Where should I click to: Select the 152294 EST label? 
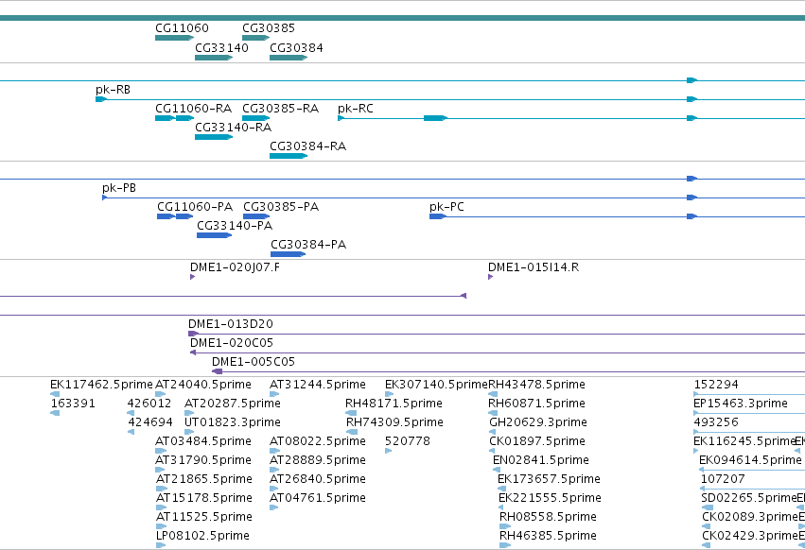716,385
